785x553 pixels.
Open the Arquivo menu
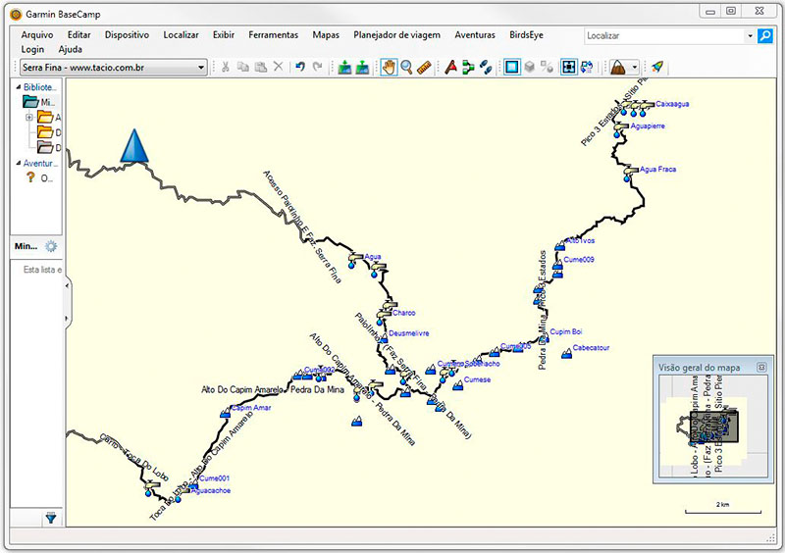(x=37, y=35)
